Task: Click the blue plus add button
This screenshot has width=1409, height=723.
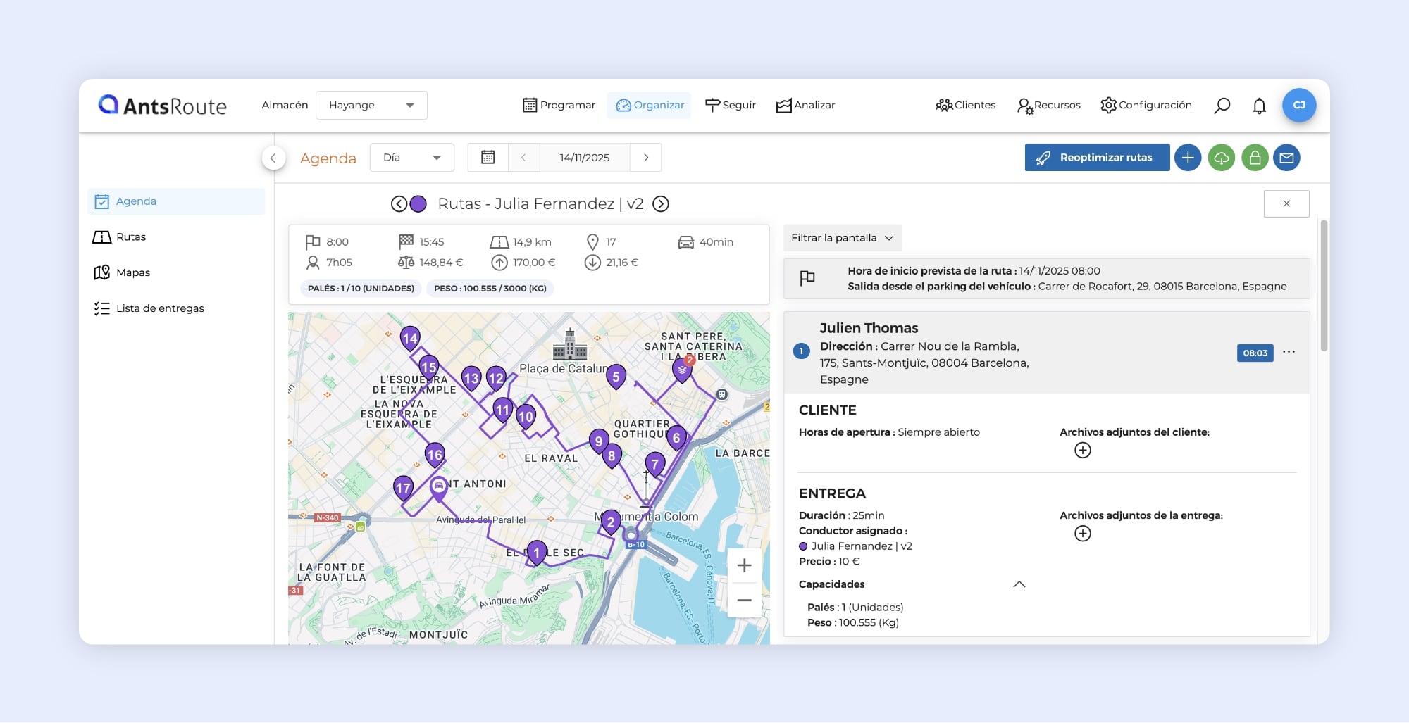Action: (1188, 158)
